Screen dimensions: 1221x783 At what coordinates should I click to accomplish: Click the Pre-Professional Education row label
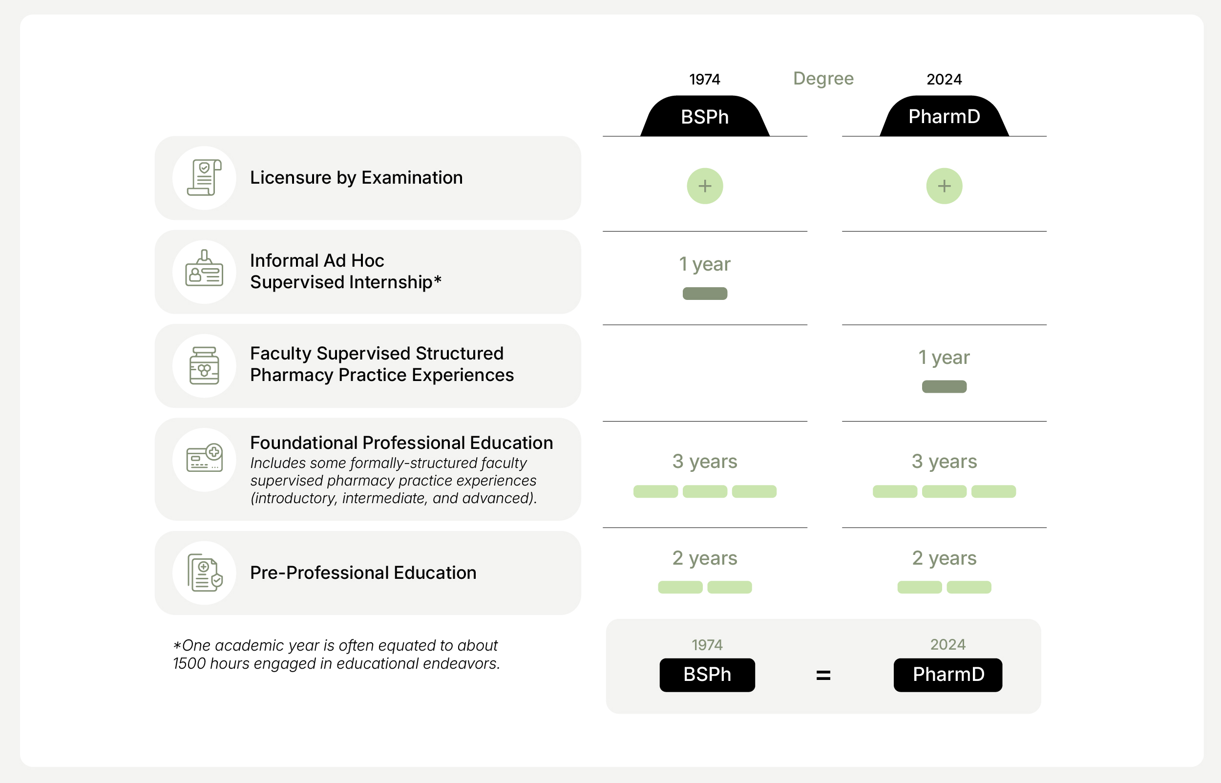point(363,572)
